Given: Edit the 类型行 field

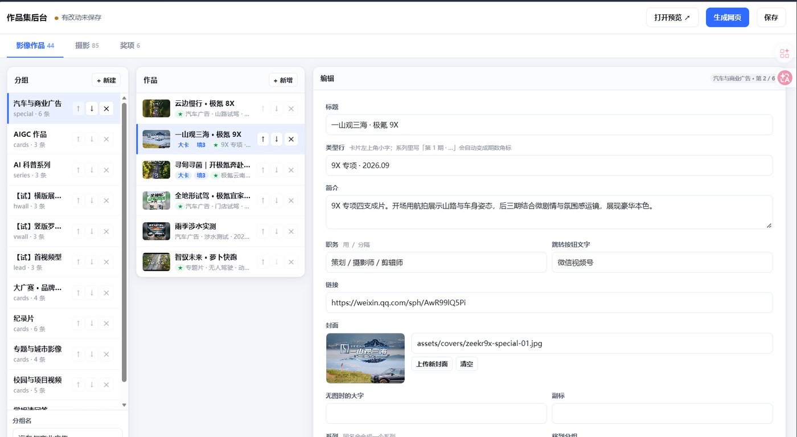Looking at the screenshot, I should click(549, 165).
